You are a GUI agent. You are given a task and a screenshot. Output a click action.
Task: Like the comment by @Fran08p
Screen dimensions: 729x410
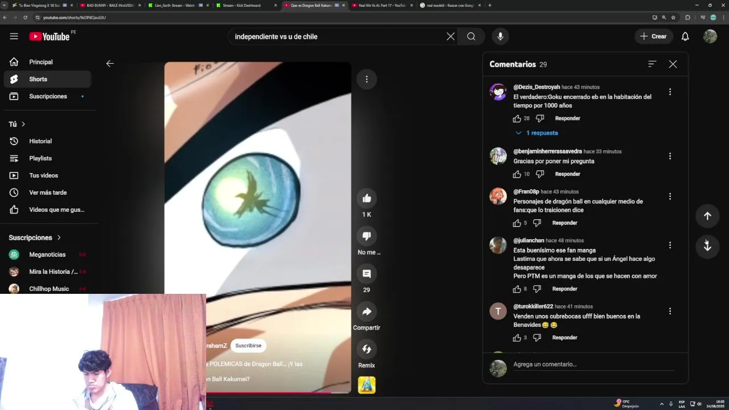coord(517,223)
